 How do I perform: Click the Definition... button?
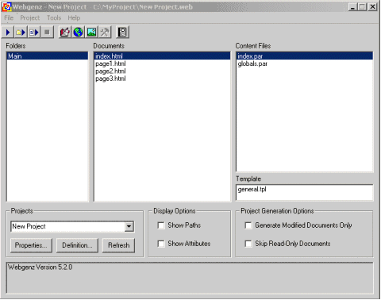[77, 245]
